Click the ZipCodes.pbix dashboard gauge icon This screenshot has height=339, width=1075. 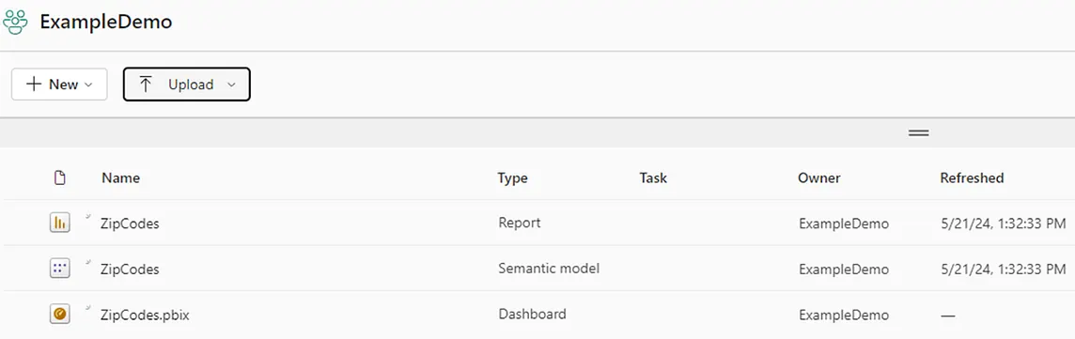(x=60, y=315)
